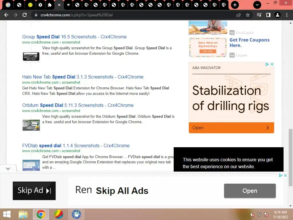Close the current active tab
This screenshot has width=293, height=220.
pos(59,5)
